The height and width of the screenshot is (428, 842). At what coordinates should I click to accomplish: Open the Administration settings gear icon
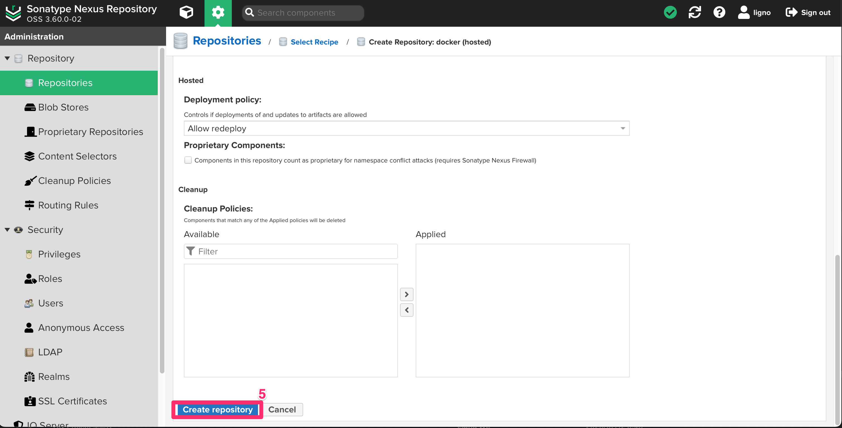point(218,13)
